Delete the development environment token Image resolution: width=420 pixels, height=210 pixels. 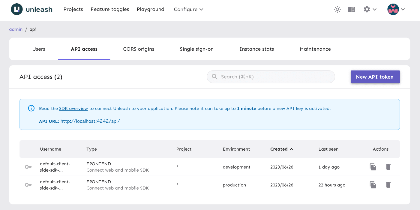tap(388, 167)
